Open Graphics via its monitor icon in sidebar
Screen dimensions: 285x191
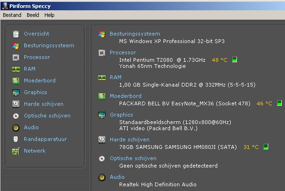(16, 92)
